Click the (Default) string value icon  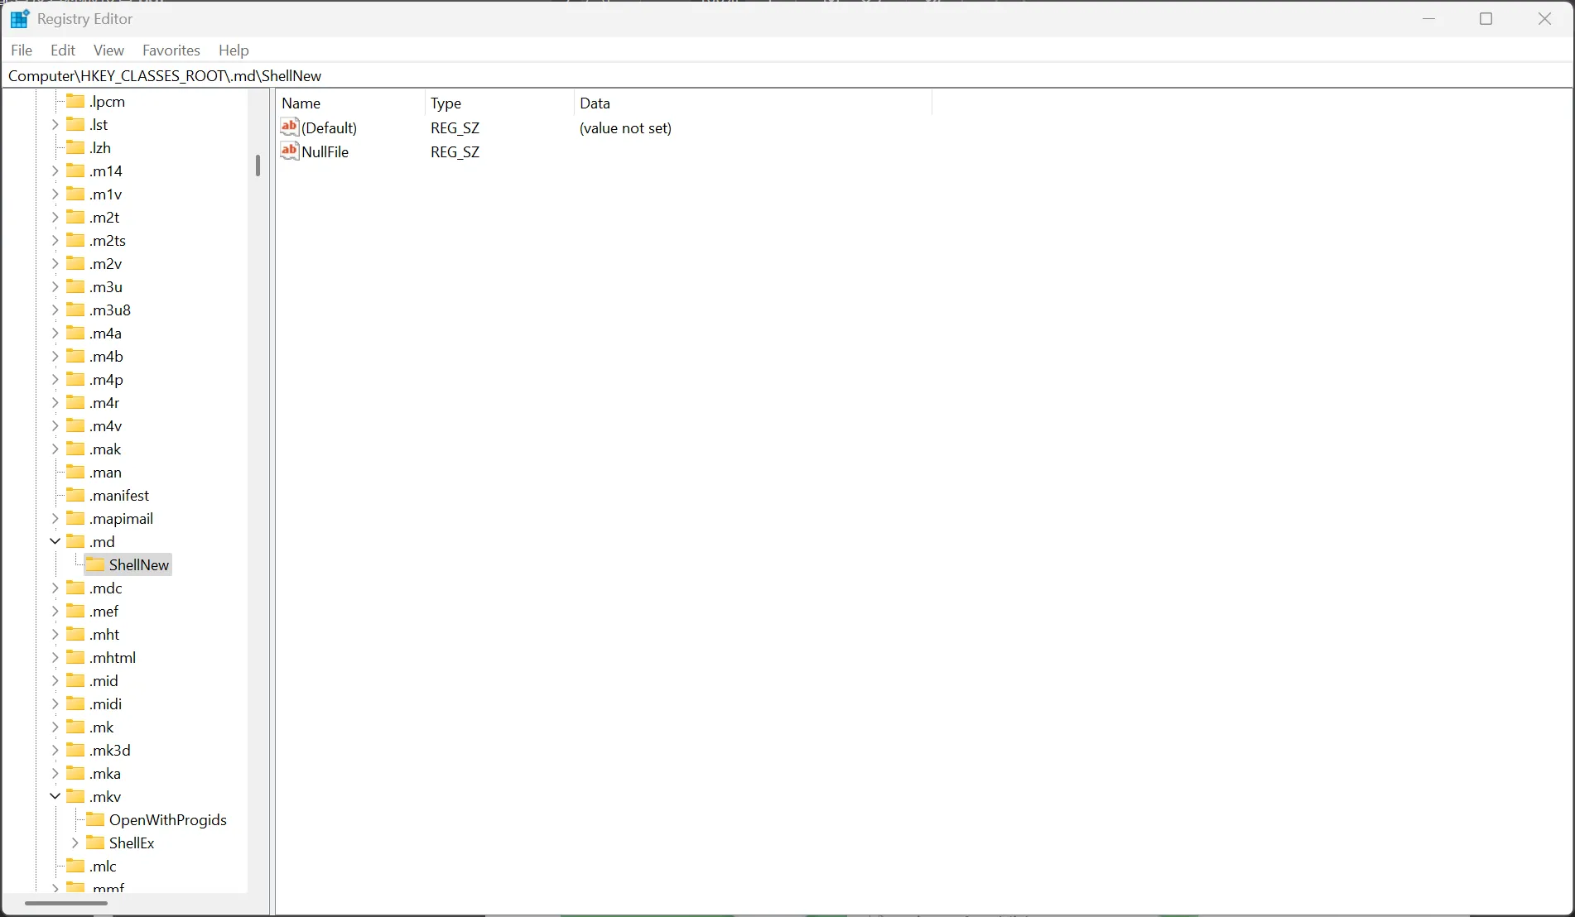[x=289, y=127]
